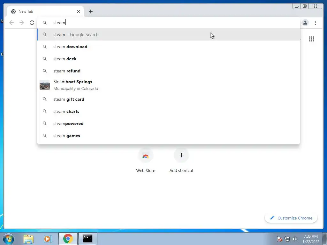327x245 pixels.
Task: Open the Chrome profile avatar icon
Action: pyautogui.click(x=305, y=23)
